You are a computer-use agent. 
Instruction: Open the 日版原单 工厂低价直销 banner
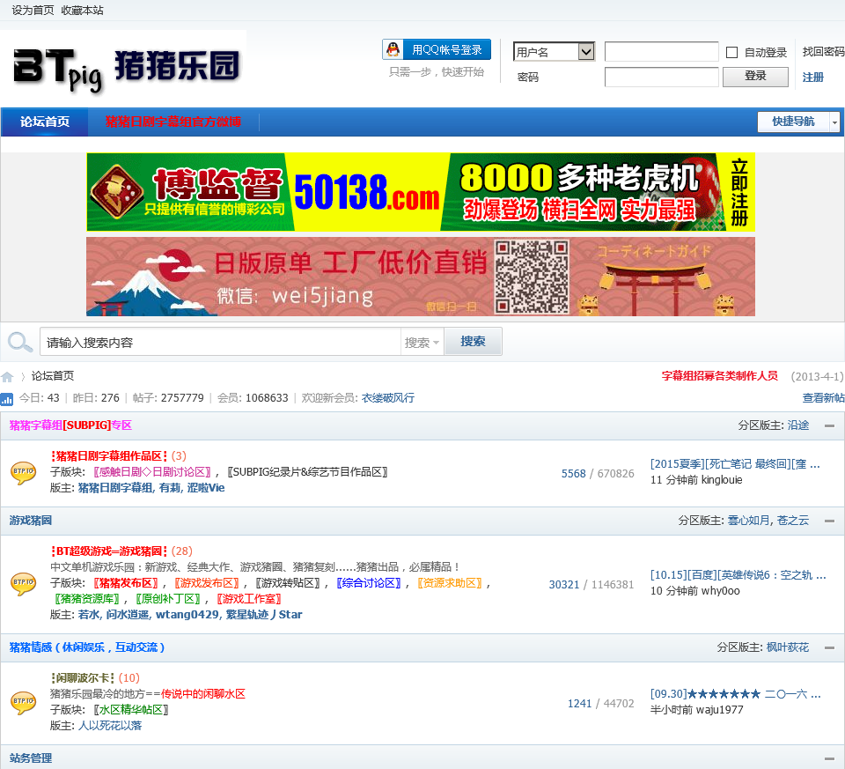point(421,277)
